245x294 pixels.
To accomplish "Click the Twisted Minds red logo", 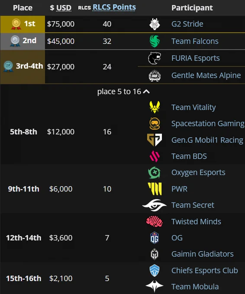I will (x=155, y=221).
